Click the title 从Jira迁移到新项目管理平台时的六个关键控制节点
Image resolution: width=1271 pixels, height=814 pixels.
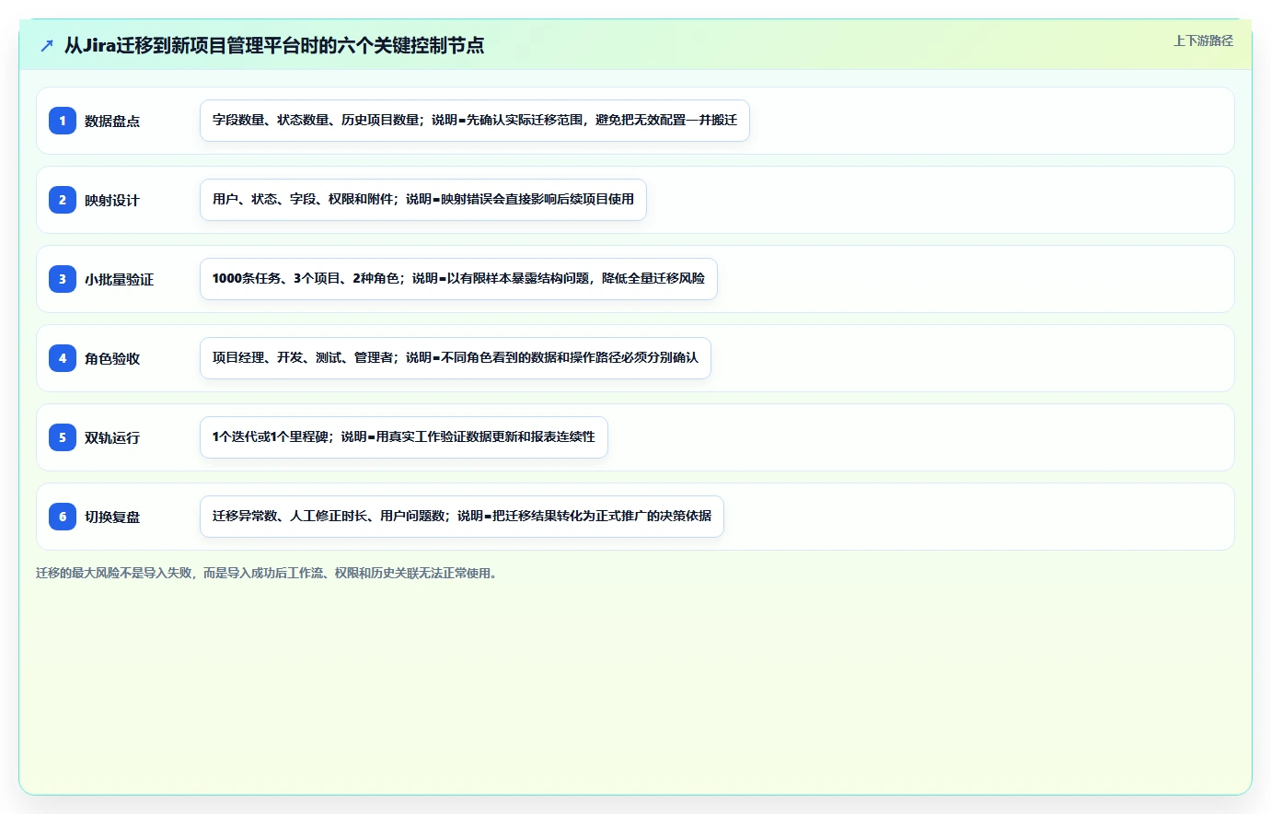pyautogui.click(x=274, y=45)
